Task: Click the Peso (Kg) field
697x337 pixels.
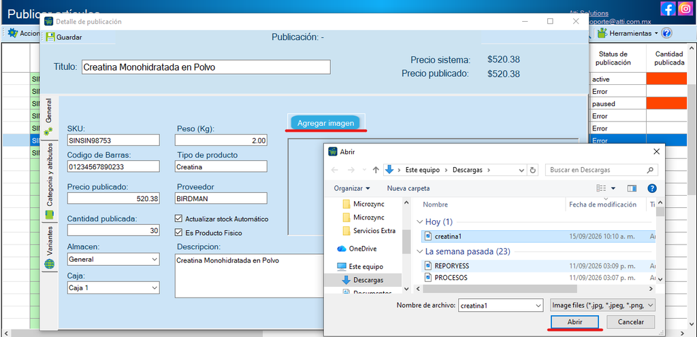Action: coord(221,140)
